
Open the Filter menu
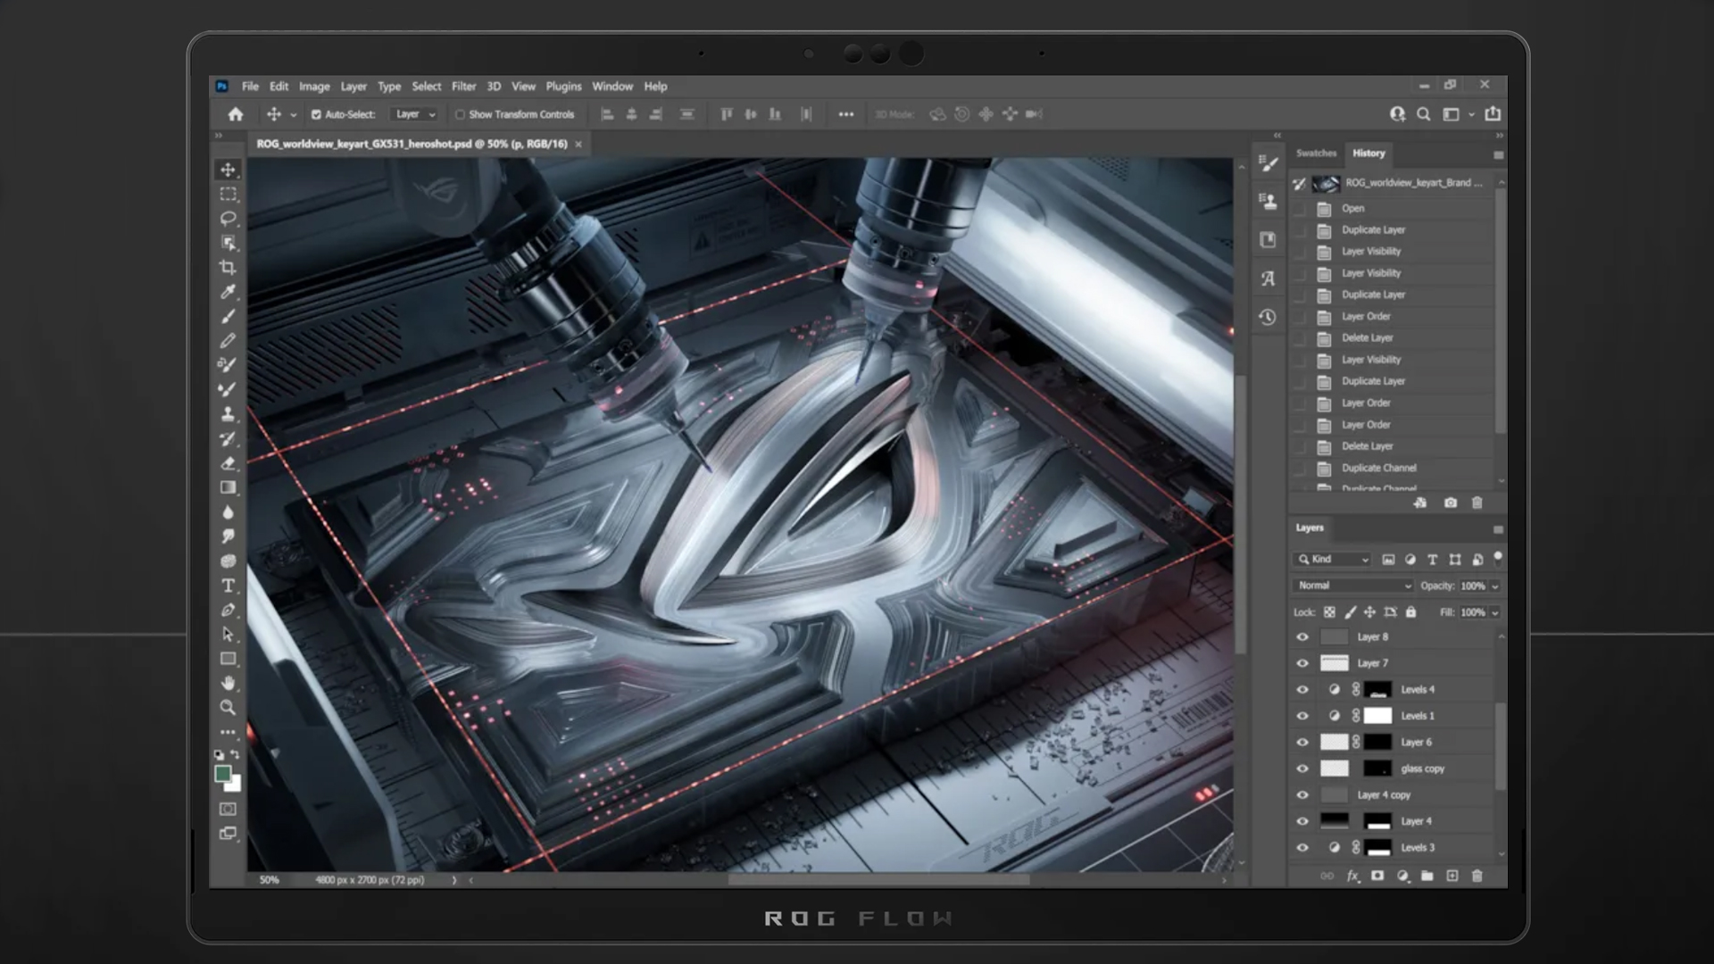pyautogui.click(x=463, y=87)
